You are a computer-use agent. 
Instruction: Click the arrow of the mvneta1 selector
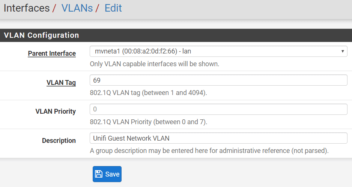(343, 51)
